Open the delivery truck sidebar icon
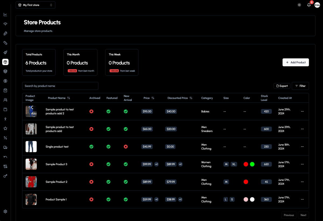This screenshot has height=221, width=323. [x=5, y=147]
